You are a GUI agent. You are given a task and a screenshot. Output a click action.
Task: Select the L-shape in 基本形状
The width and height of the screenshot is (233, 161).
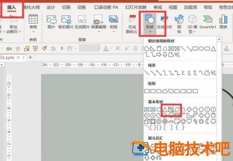tap(189, 115)
